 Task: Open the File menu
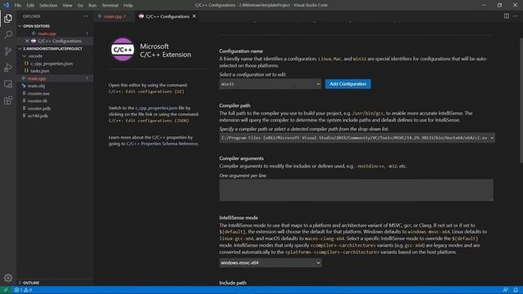pyautogui.click(x=18, y=6)
